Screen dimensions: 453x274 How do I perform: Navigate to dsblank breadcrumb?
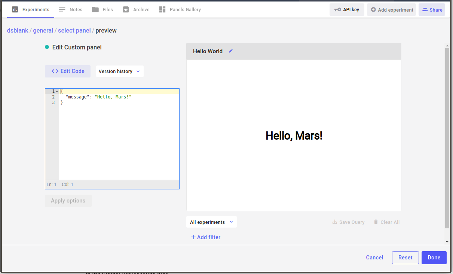click(18, 31)
